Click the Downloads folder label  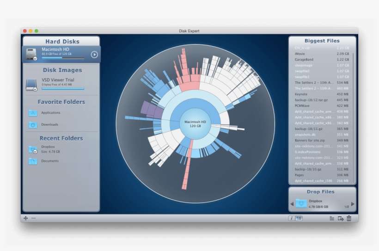[x=50, y=124]
